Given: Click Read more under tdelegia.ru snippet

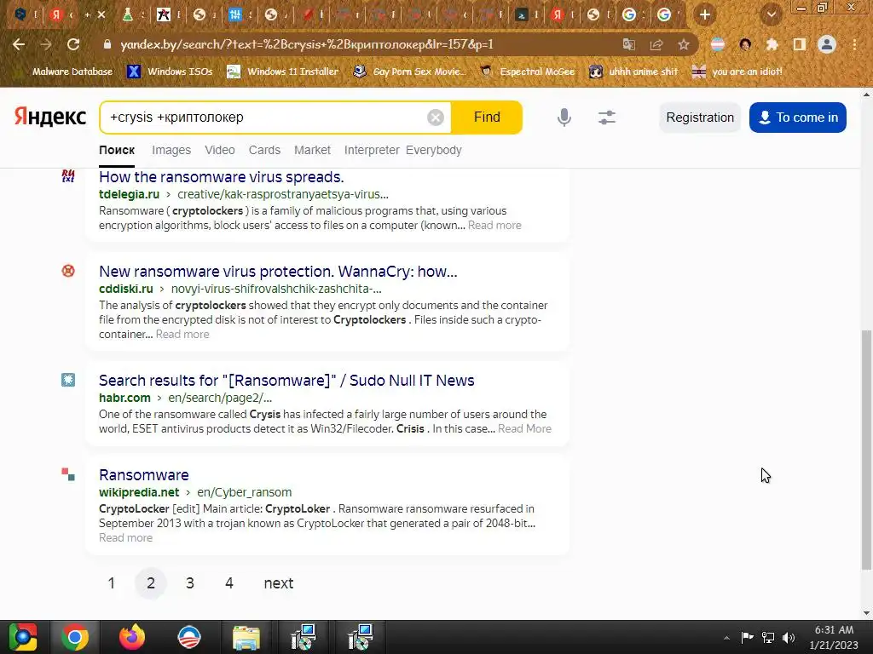Looking at the screenshot, I should point(494,225).
